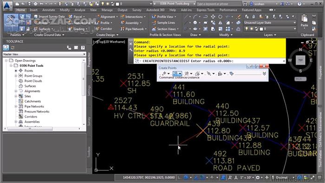Click Import Survey Data

(x=49, y=17)
